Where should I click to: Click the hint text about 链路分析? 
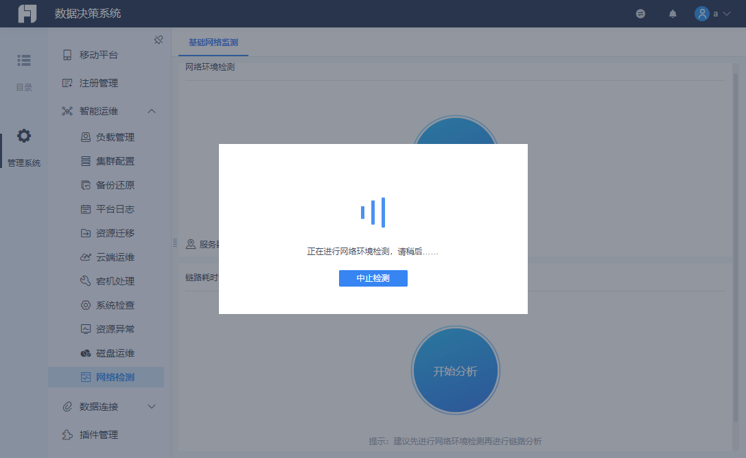coord(455,442)
